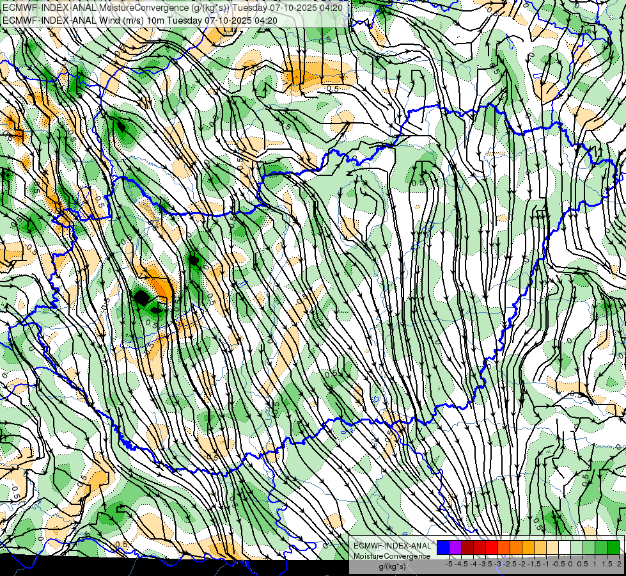This screenshot has height=576, width=626.
Task: Click the pale green swatch right of white
Action: pos(577,547)
